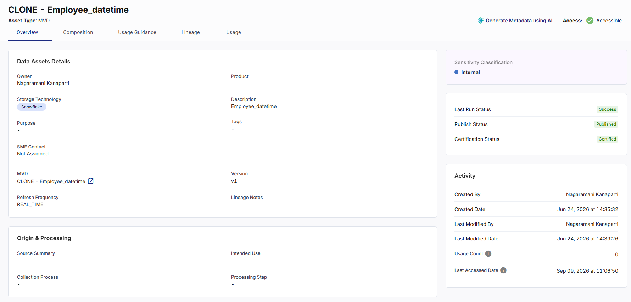
Task: Click the Lineage Notes field label
Action: pyautogui.click(x=247, y=197)
